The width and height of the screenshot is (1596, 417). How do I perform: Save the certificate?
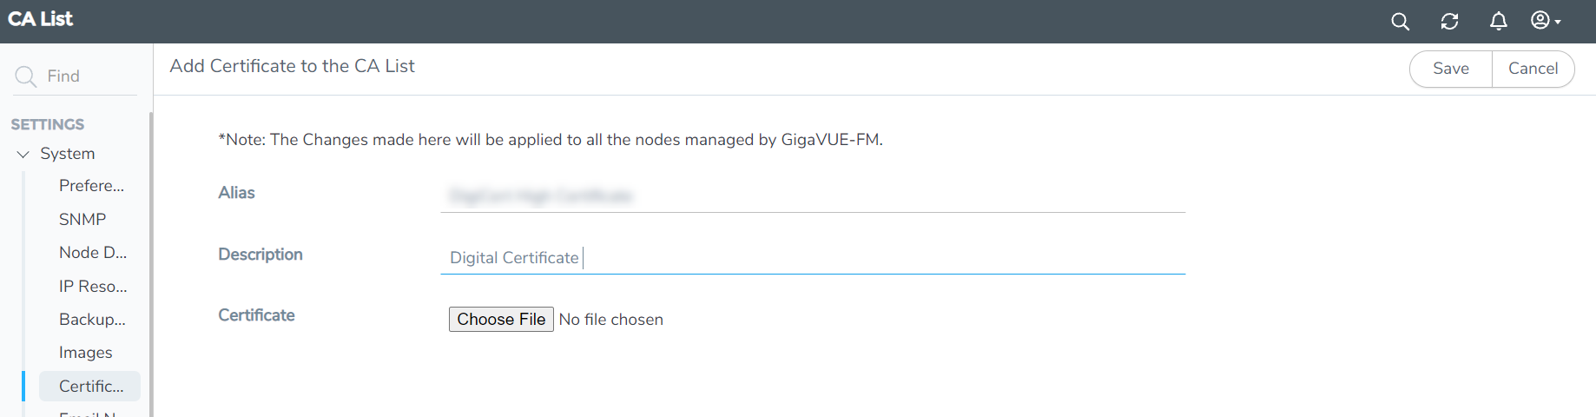1450,69
